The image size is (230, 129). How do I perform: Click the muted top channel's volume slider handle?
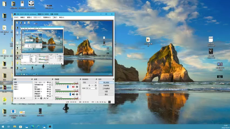[68, 87]
